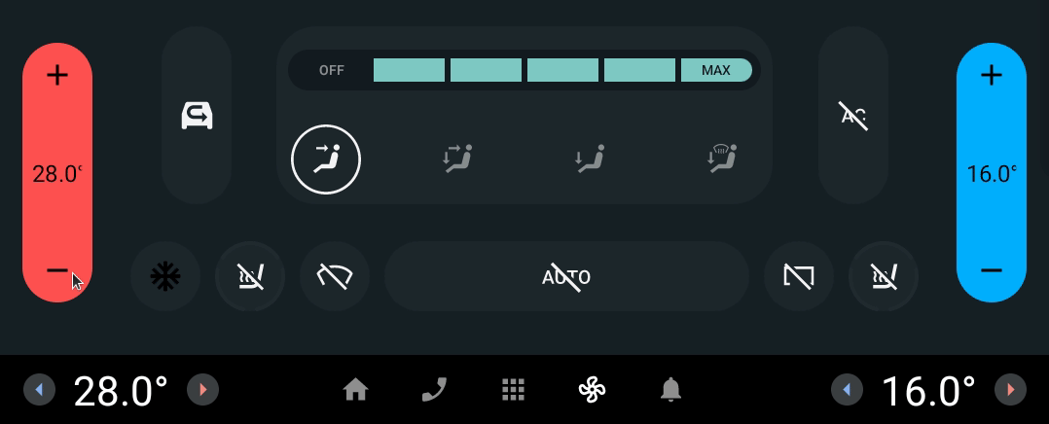This screenshot has height=424, width=1049.
Task: Toggle the air recirculation car icon
Action: 197,116
